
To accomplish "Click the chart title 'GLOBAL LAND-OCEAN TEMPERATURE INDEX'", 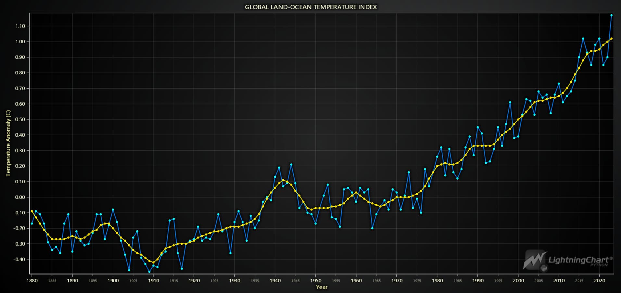I will (x=311, y=7).
